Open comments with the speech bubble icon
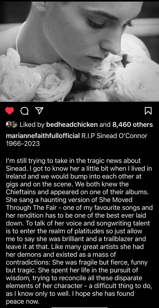The width and height of the screenshot is (159, 308). 24,111
